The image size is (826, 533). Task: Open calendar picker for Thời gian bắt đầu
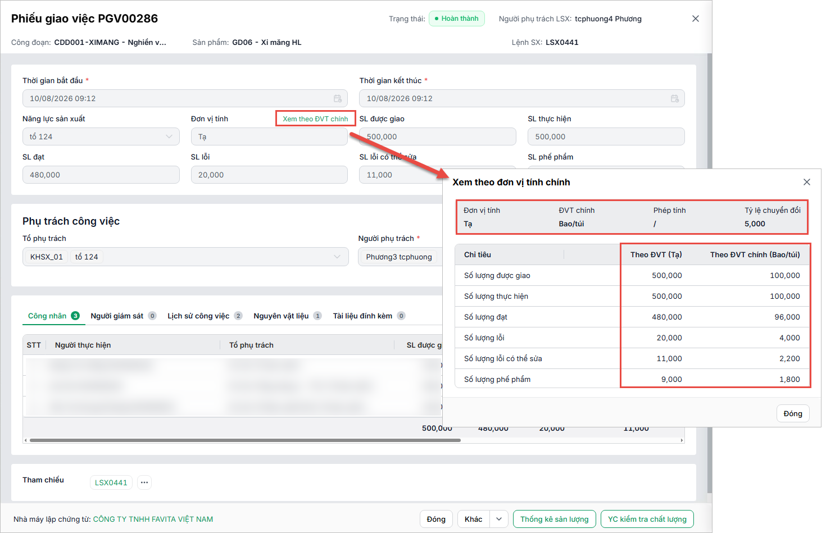338,98
